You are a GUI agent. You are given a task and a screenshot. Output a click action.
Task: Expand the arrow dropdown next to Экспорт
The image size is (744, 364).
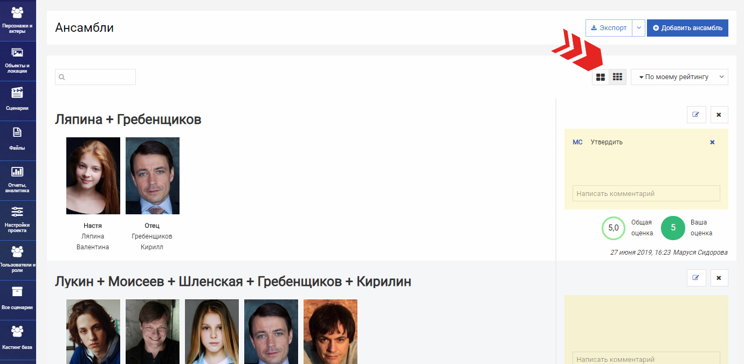pyautogui.click(x=638, y=28)
